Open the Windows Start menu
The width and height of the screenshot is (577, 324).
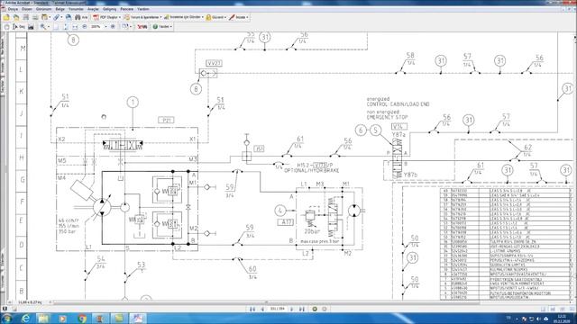click(x=6, y=318)
